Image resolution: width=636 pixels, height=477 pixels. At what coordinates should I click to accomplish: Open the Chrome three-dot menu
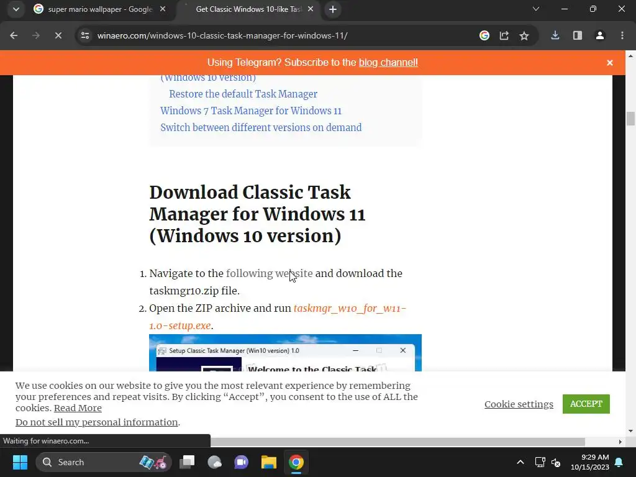(622, 35)
